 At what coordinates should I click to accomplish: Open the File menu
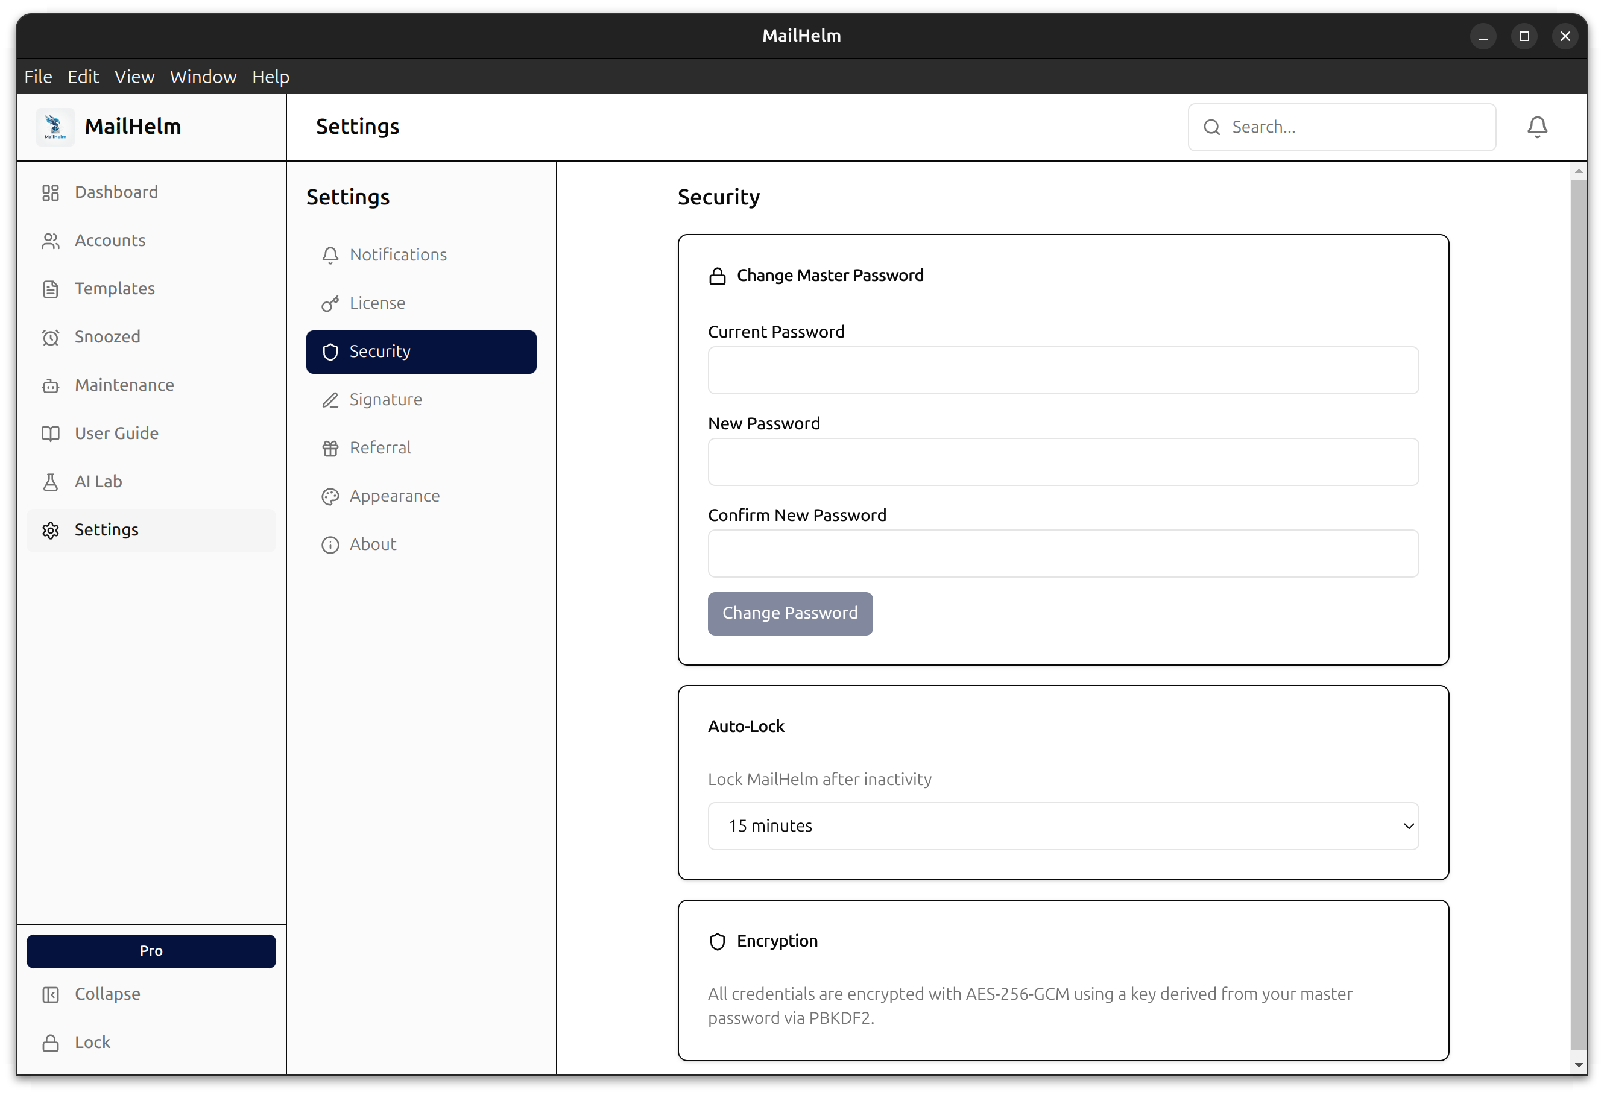point(38,77)
